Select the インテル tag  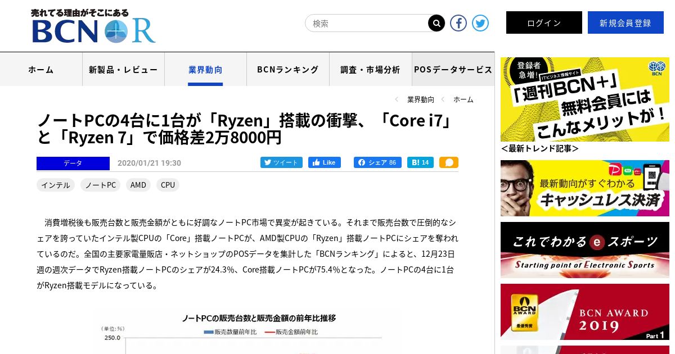[x=56, y=185]
